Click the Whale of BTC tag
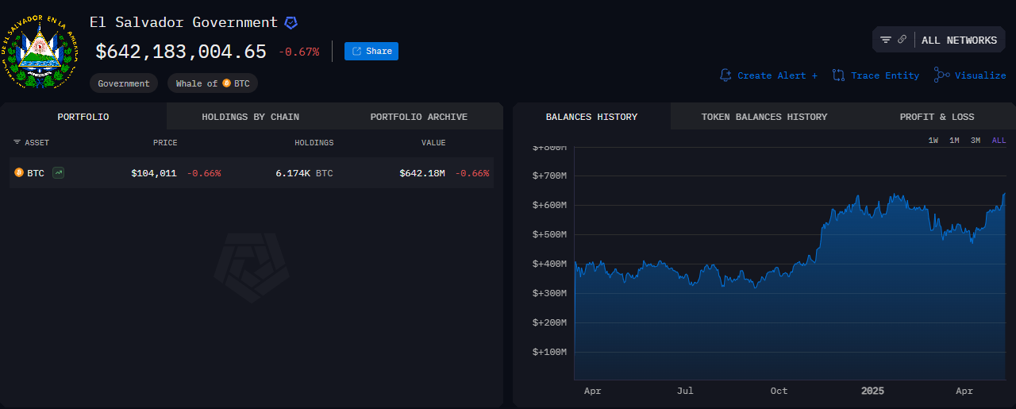 (x=213, y=83)
